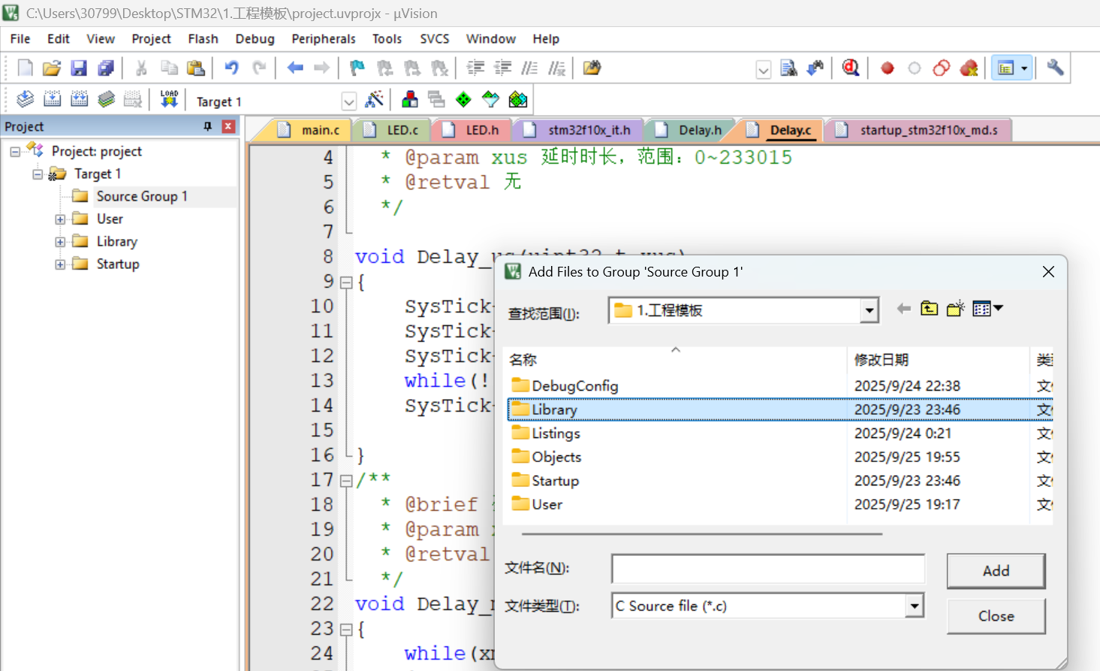The height and width of the screenshot is (671, 1100).
Task: Open the Project menu
Action: (151, 39)
